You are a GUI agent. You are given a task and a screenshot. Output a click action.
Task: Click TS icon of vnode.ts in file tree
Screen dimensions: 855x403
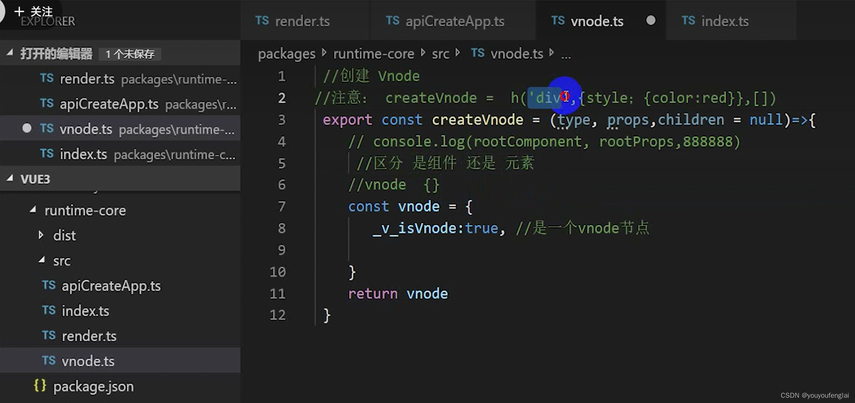[49, 361]
